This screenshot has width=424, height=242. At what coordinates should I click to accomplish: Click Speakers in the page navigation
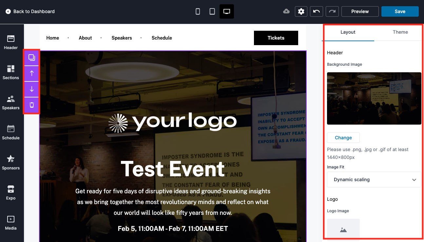tap(122, 38)
